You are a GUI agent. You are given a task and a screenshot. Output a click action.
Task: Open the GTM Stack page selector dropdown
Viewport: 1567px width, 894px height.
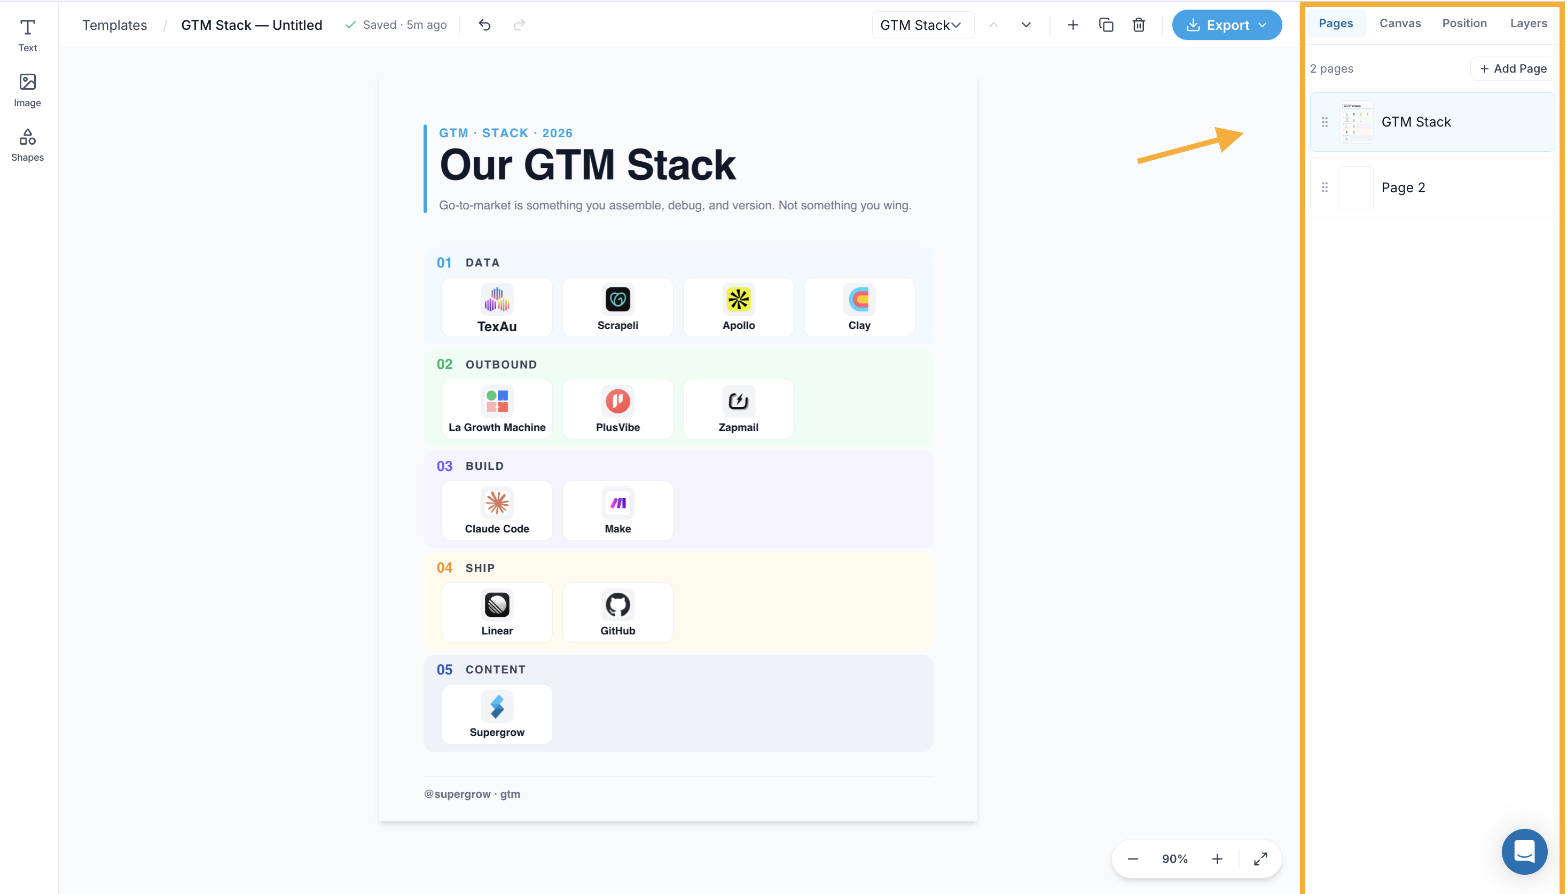[922, 25]
